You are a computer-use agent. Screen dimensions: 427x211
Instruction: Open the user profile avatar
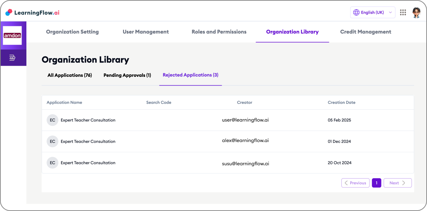pos(416,13)
